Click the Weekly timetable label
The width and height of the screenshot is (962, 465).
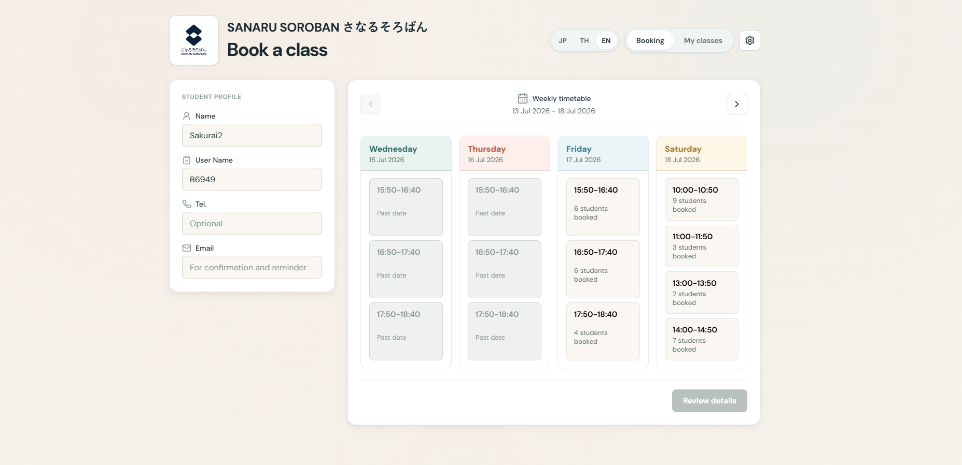click(562, 98)
